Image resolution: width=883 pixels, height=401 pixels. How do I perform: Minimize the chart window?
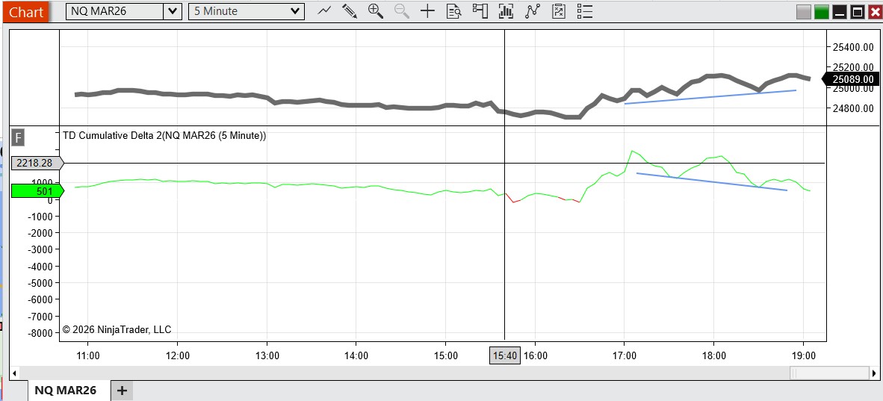coord(840,11)
